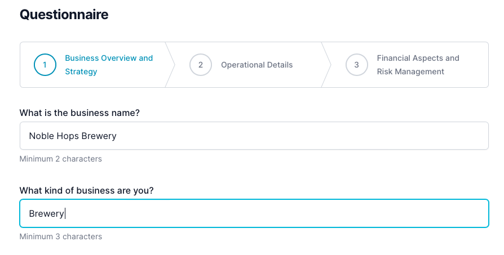Click the Questionnaire page heading
The width and height of the screenshot is (504, 255).
point(64,15)
